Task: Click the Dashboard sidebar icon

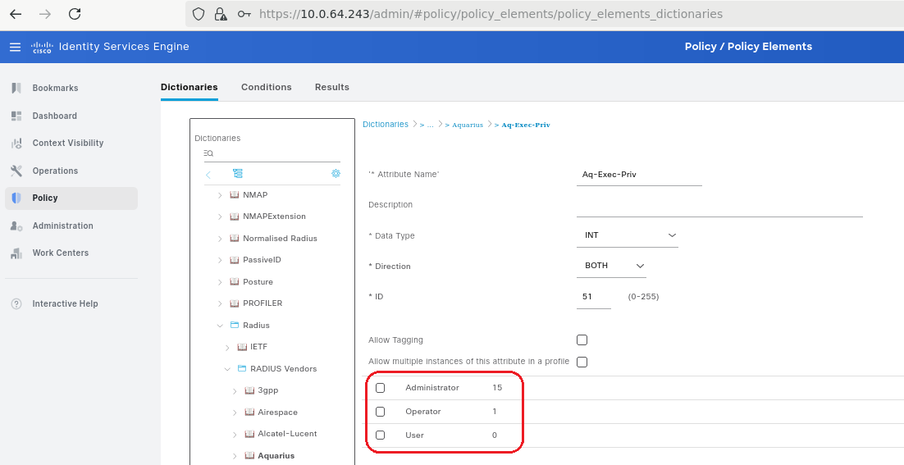Action: [x=16, y=116]
